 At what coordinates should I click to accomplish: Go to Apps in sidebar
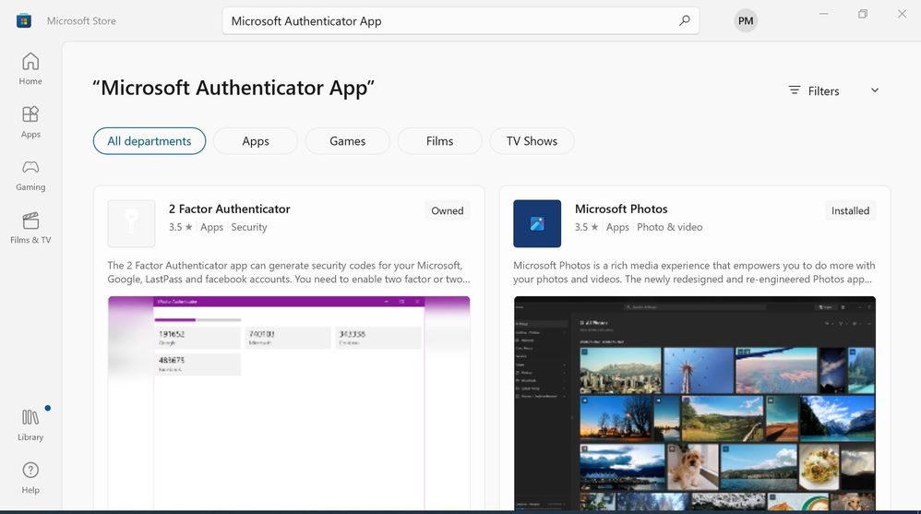point(30,122)
